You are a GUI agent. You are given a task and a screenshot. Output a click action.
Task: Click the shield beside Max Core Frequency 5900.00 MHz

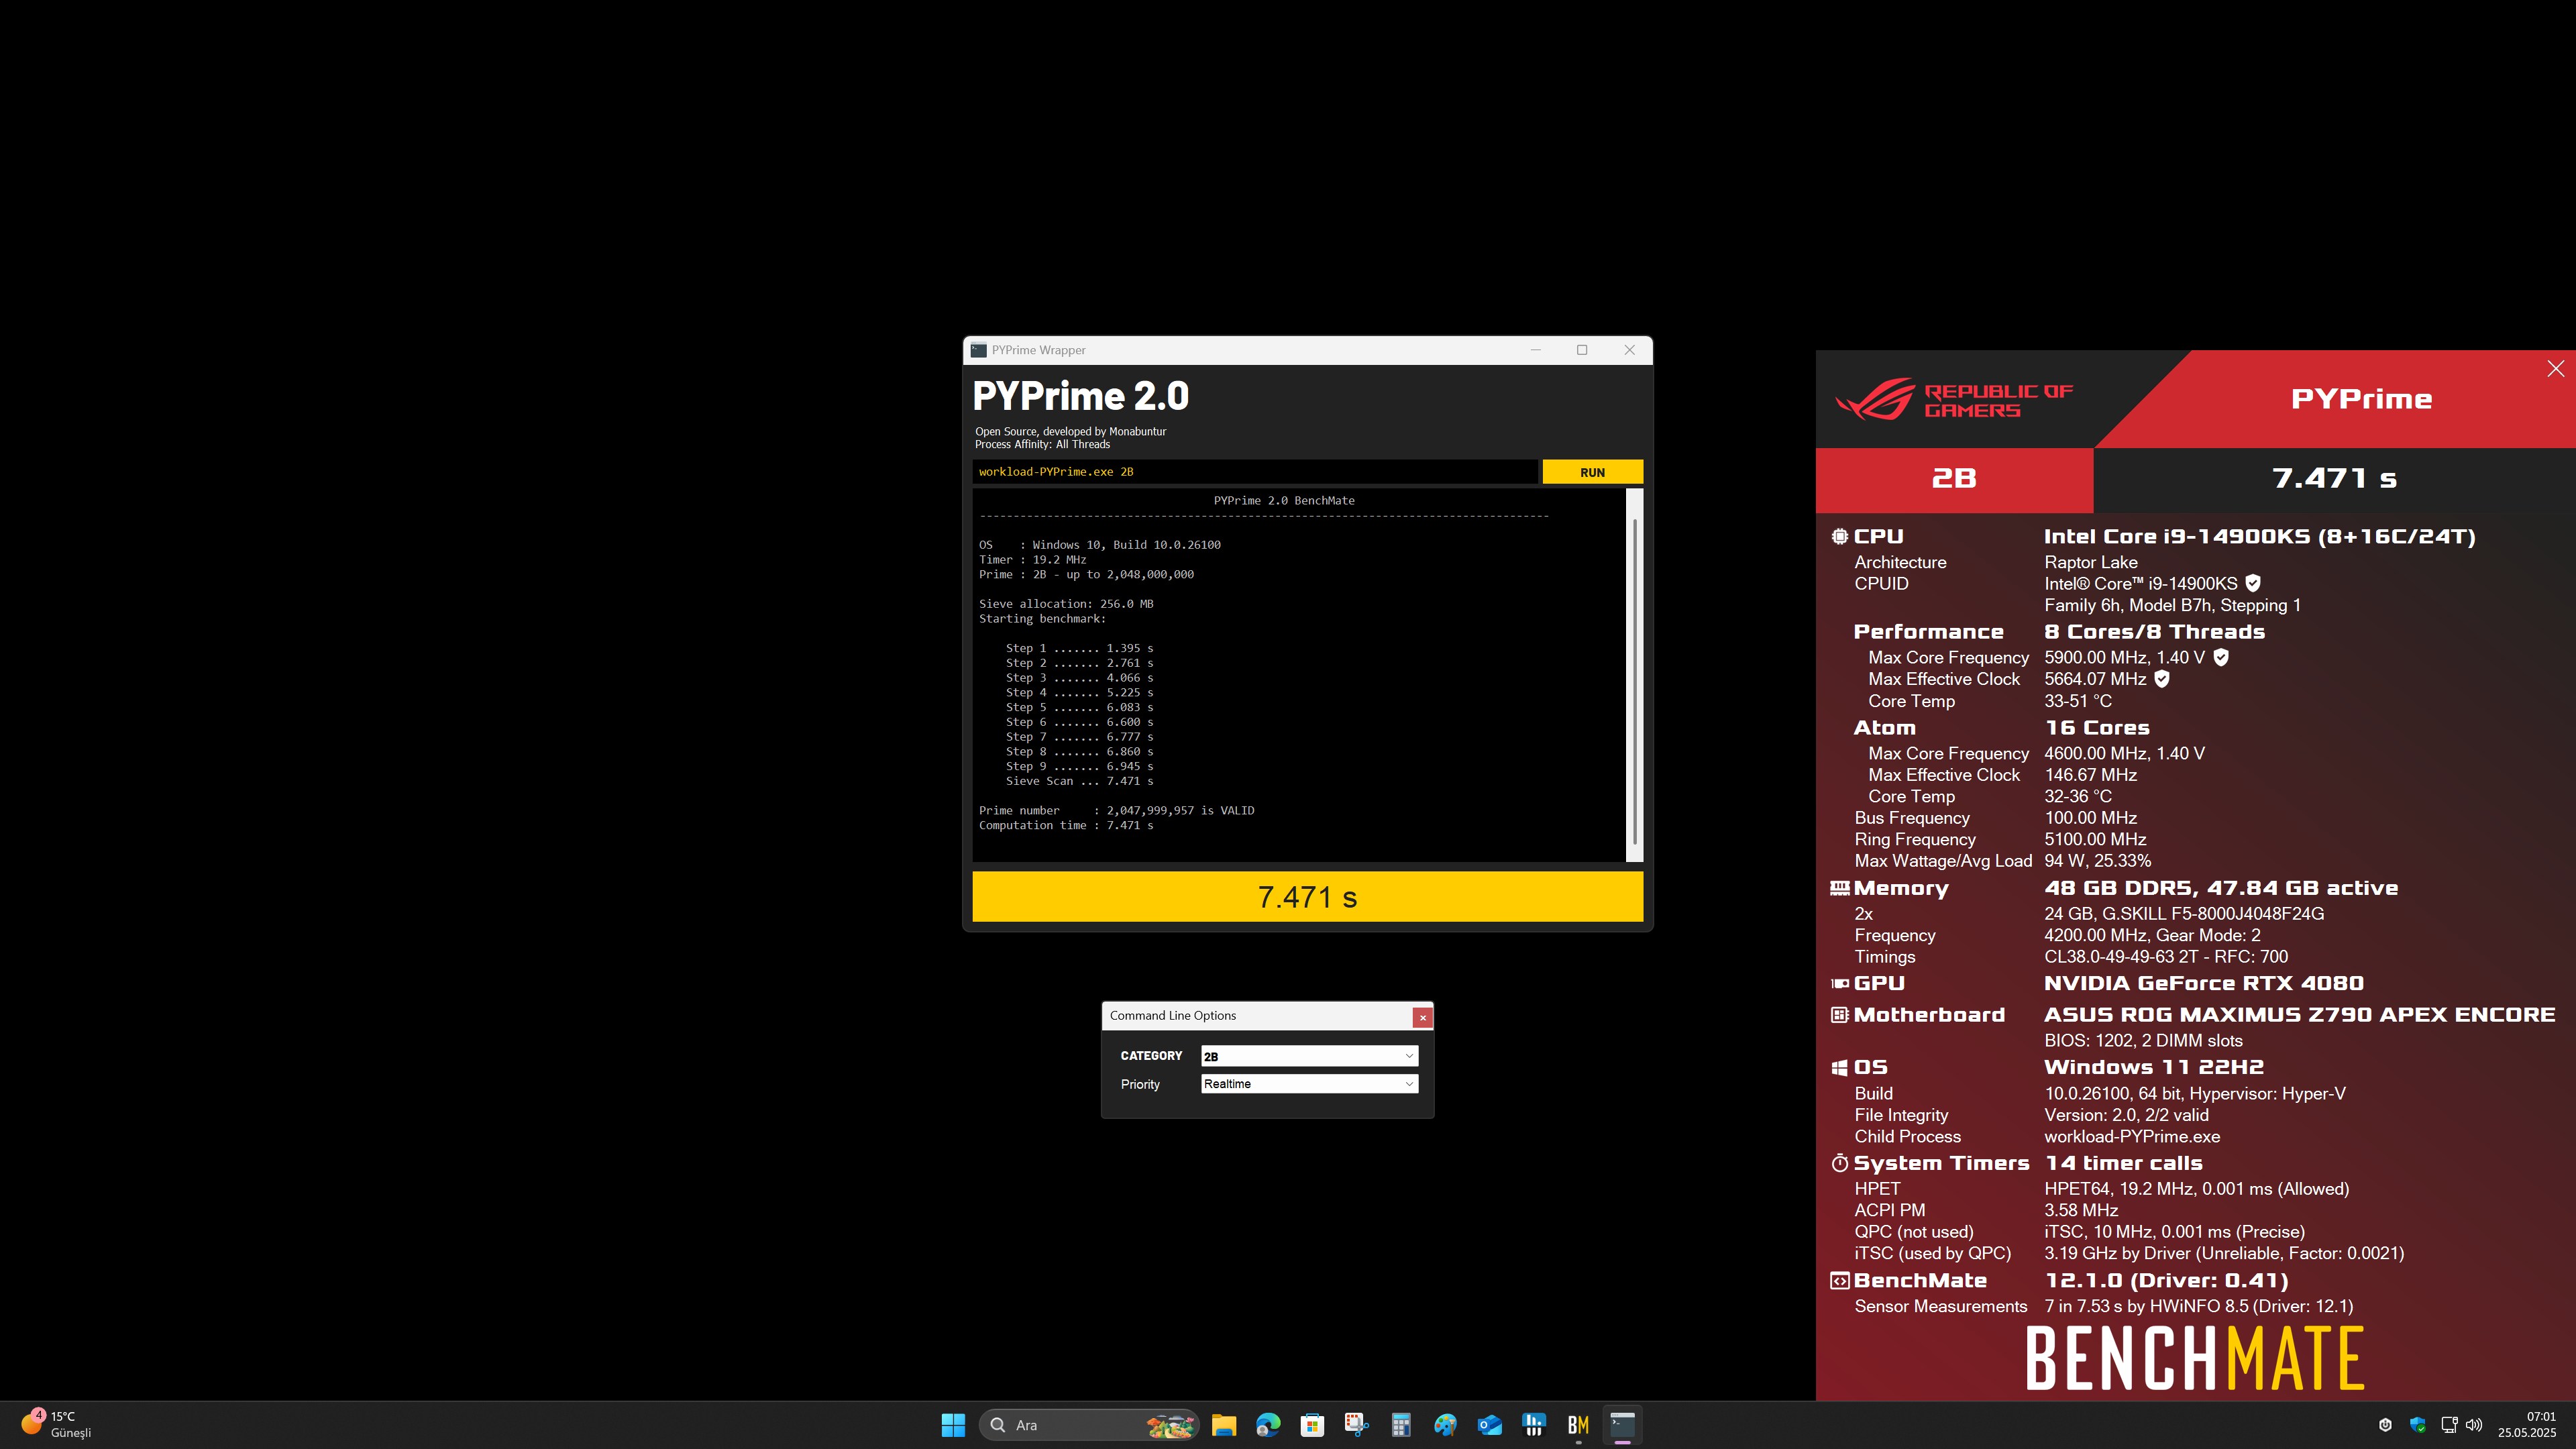2220,657
